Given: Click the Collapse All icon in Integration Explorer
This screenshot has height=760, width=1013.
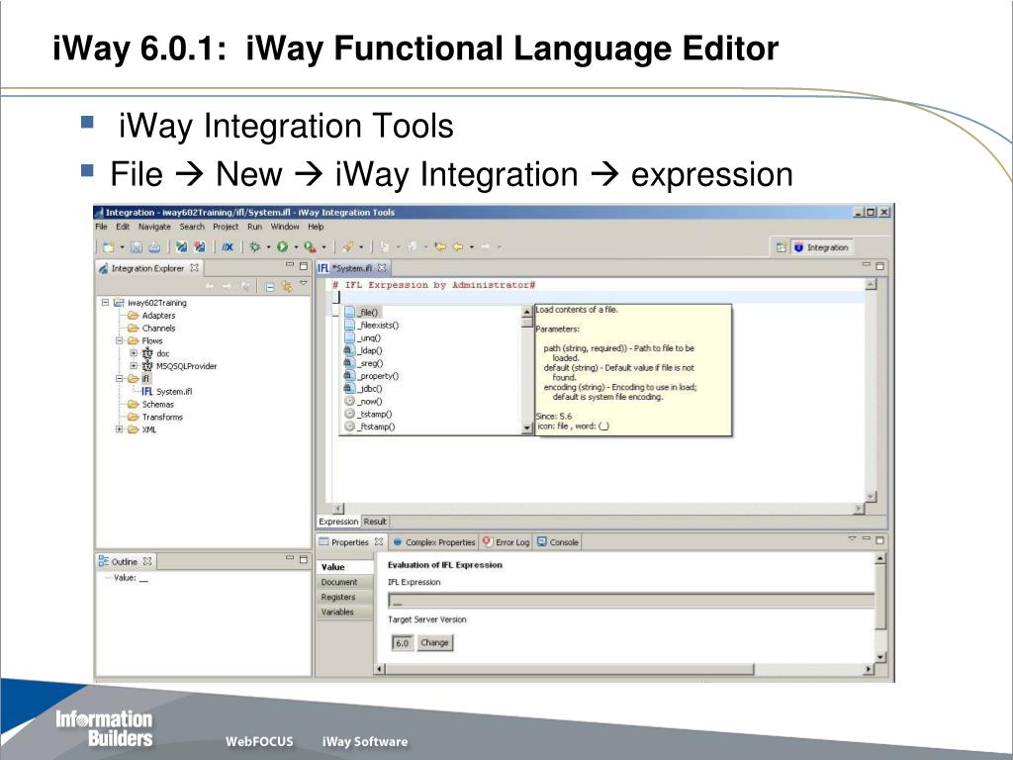Looking at the screenshot, I should [x=269, y=286].
